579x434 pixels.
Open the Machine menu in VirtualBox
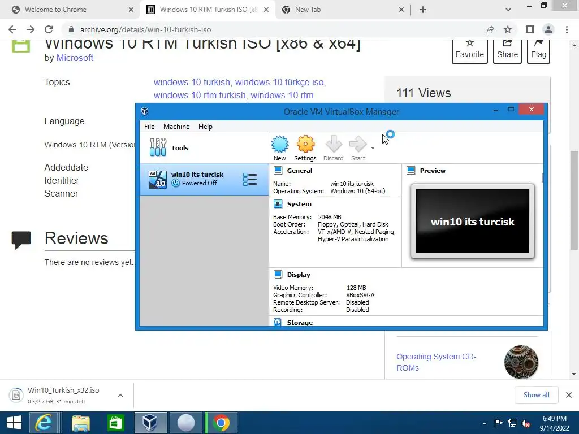176,126
